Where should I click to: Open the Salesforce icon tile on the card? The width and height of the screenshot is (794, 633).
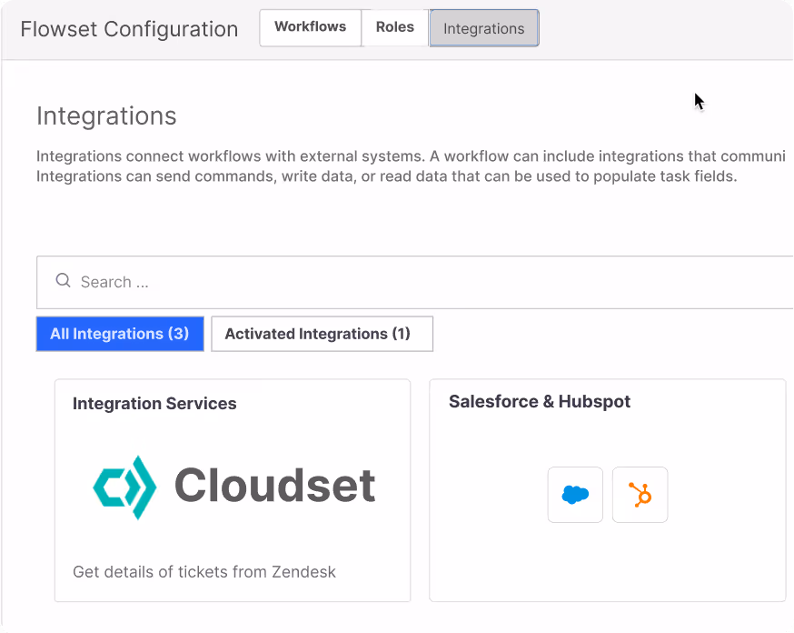(x=574, y=495)
